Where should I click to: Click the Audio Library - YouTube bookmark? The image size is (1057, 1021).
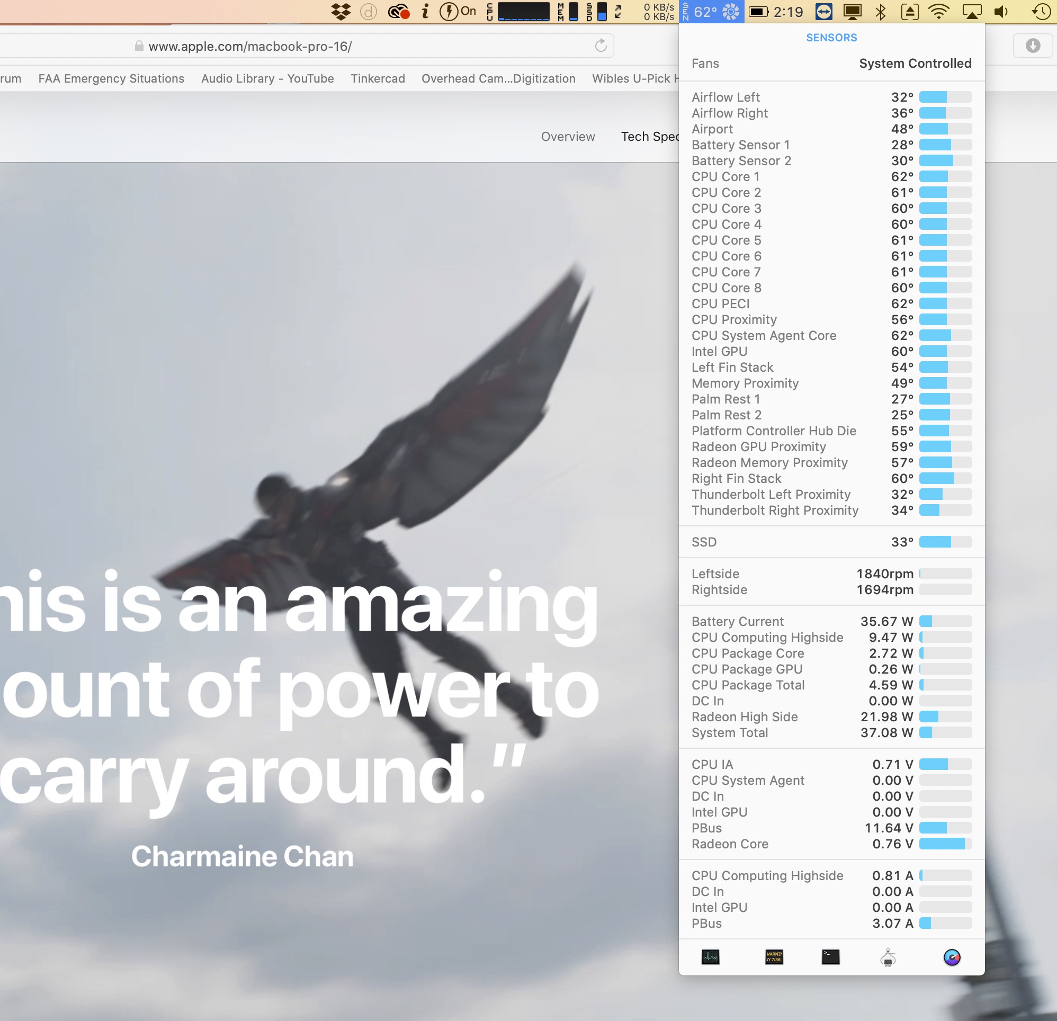[267, 79]
